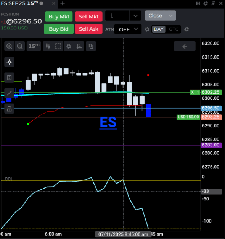225x239 pixels.
Task: Open the data box panel icon
Action: click(10, 78)
